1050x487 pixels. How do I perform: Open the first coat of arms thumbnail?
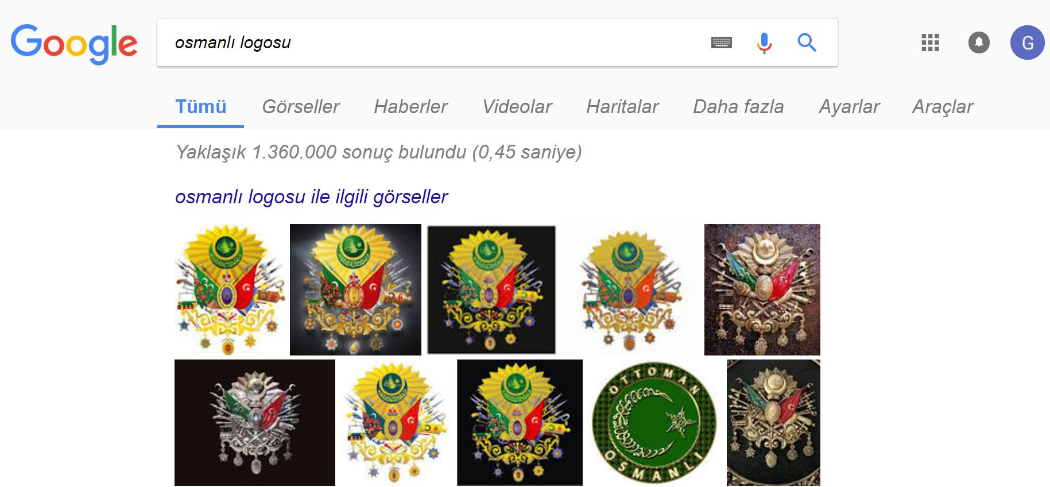coord(230,289)
